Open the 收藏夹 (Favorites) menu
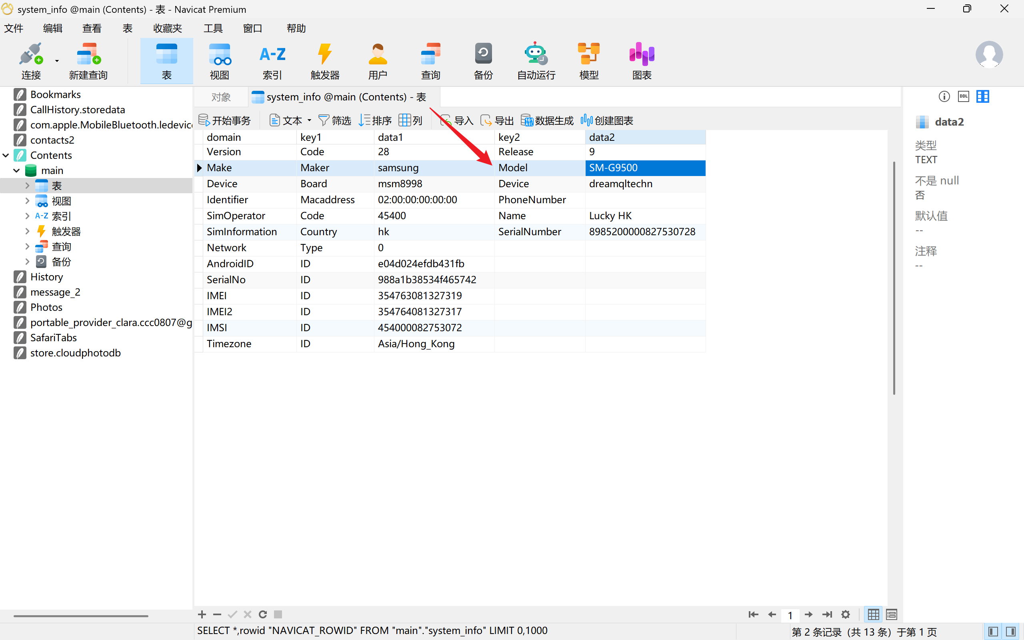The height and width of the screenshot is (640, 1024). [x=167, y=28]
